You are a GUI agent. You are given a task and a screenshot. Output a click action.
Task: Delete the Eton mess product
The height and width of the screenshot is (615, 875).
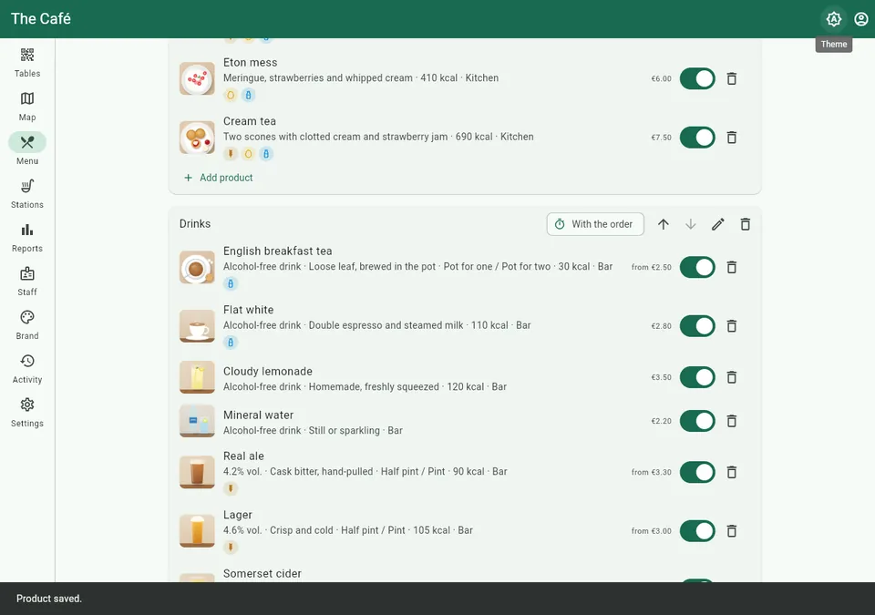coord(732,78)
